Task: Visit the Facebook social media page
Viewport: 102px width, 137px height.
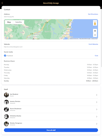Action: pyautogui.click(x=96, y=56)
